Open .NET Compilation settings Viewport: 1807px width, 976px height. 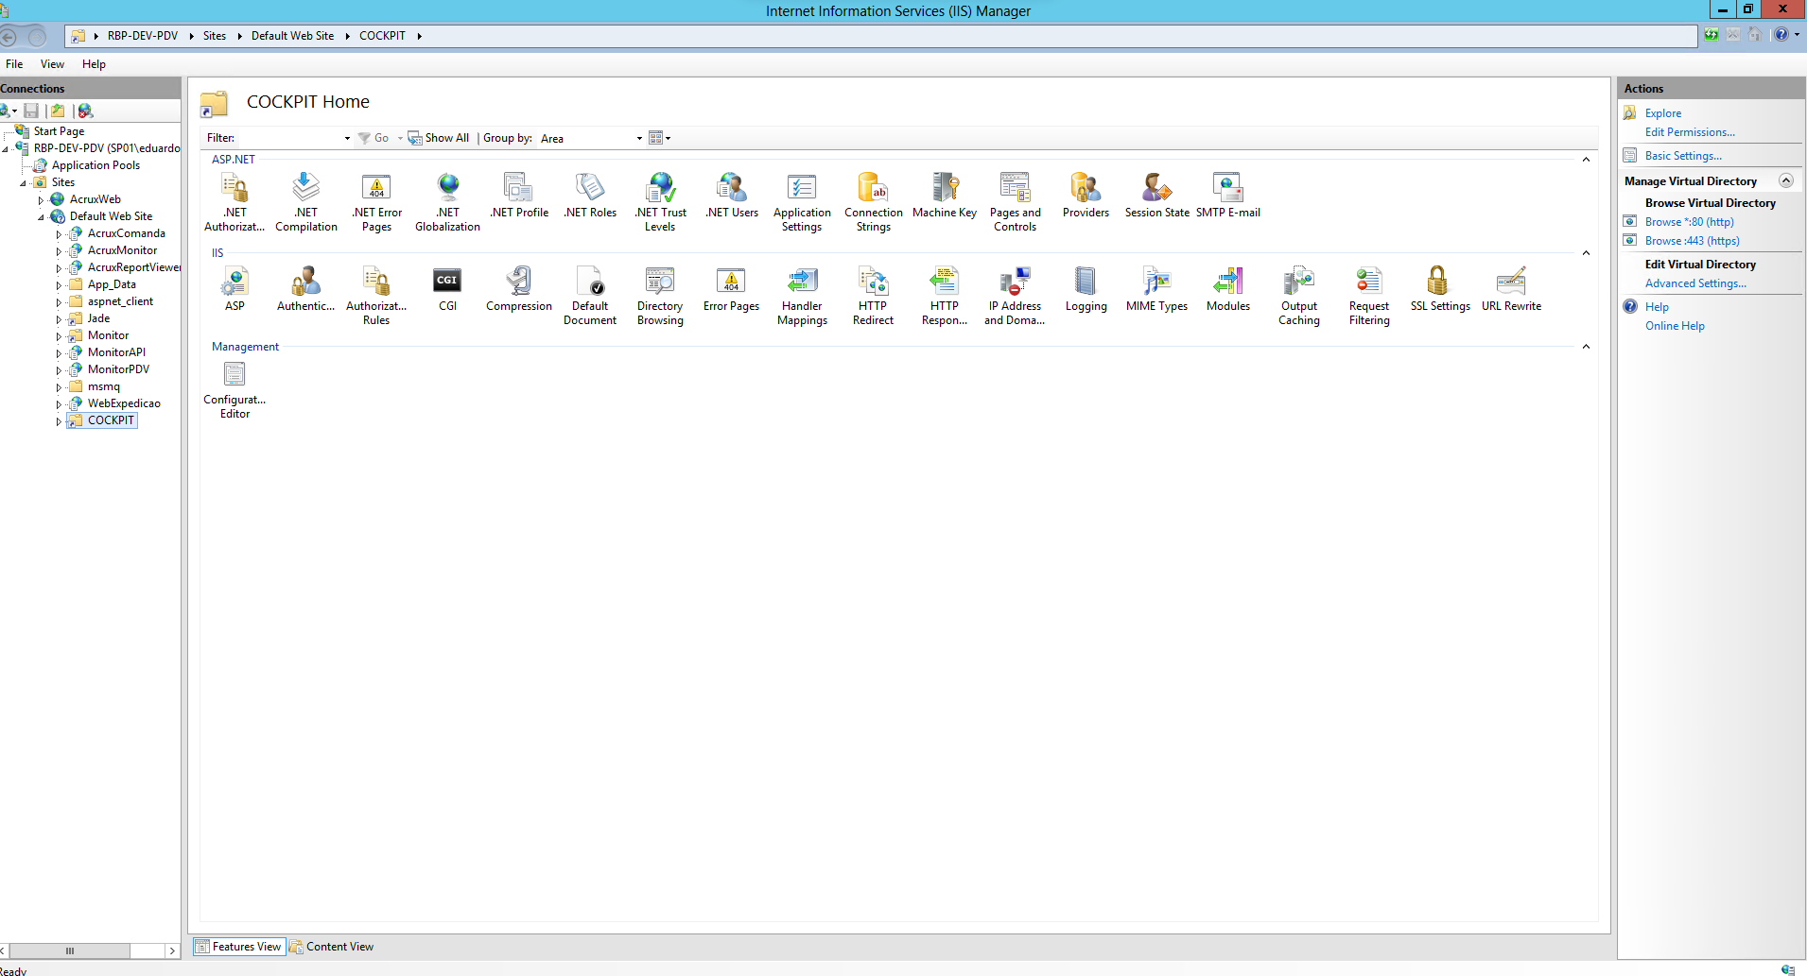click(x=306, y=201)
